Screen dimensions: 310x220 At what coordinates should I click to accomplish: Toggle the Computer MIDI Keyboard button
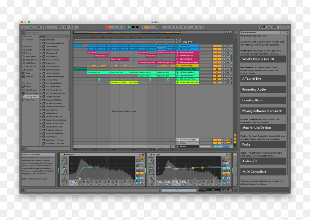coord(264,27)
